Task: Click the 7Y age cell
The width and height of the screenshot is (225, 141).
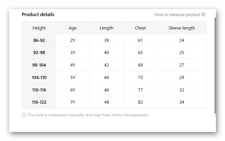Action: click(73, 102)
